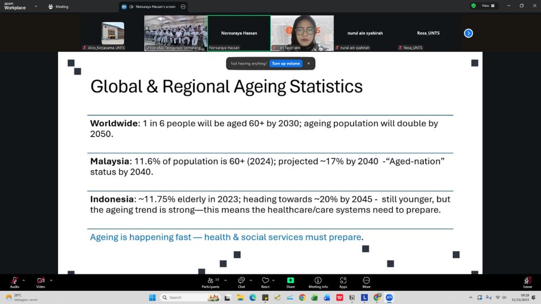This screenshot has height=304, width=541.
Task: Open the More options menu
Action: click(x=366, y=281)
